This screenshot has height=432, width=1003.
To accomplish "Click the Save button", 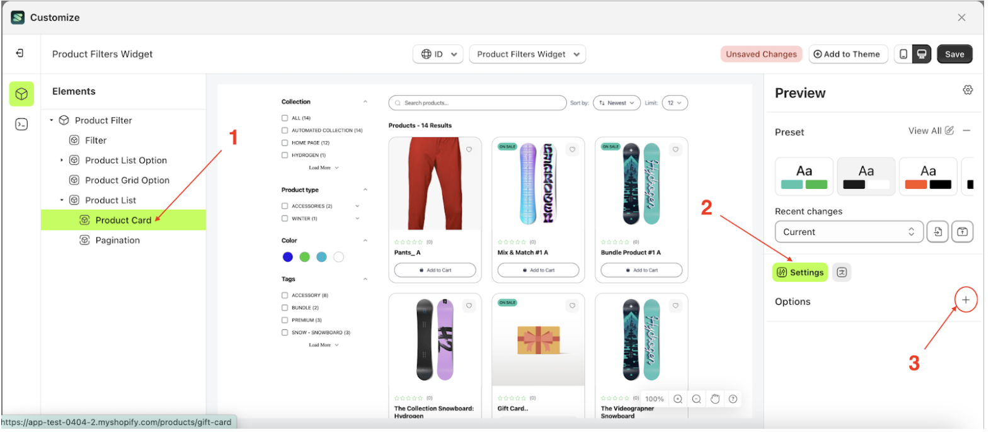I will coord(954,54).
